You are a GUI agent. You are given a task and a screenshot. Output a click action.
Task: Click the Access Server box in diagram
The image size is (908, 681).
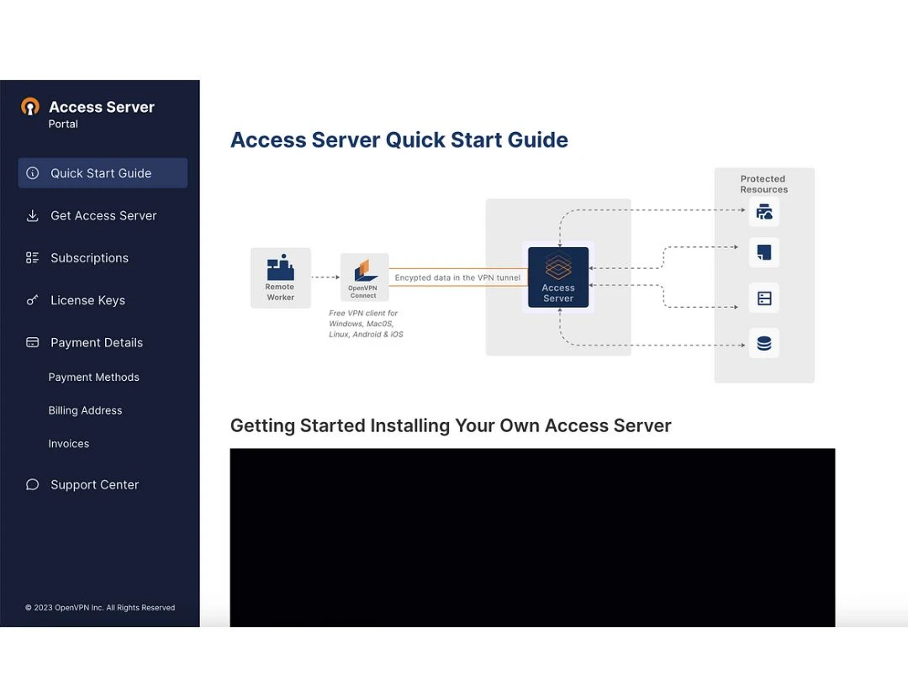[x=558, y=277]
